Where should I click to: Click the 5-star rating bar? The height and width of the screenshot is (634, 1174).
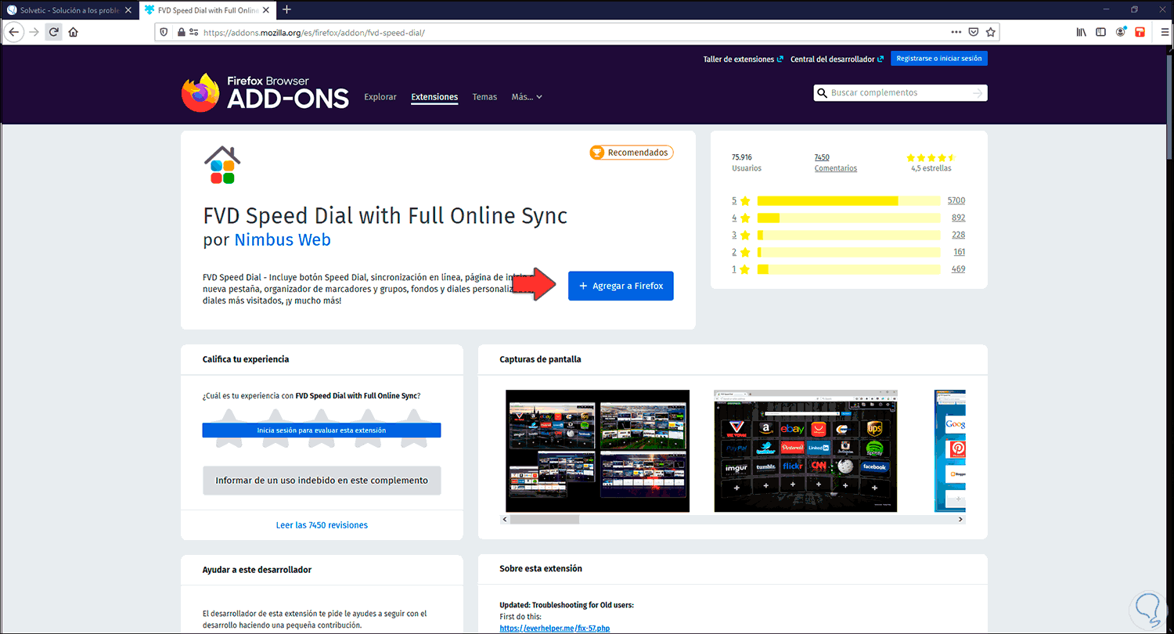(848, 200)
